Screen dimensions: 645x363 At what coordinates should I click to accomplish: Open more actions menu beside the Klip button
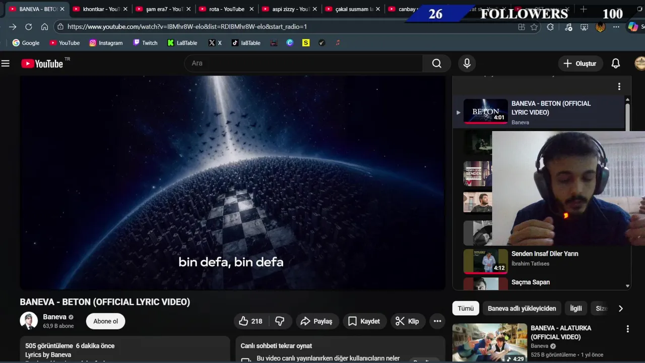click(437, 321)
